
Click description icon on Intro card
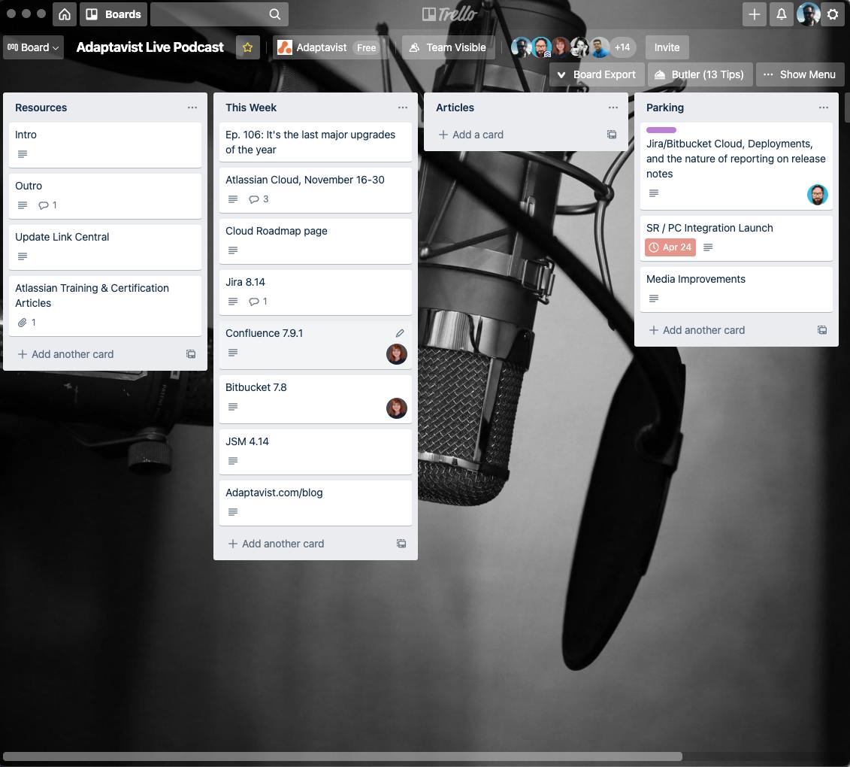[x=23, y=154]
